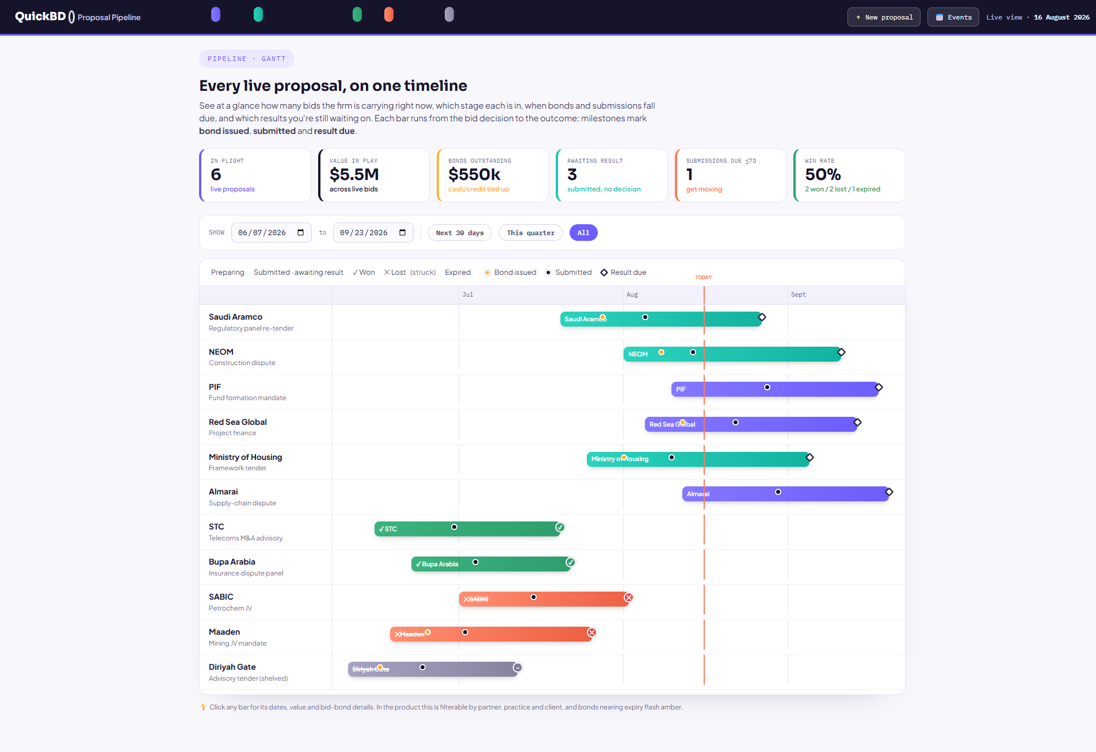The width and height of the screenshot is (1096, 752).
Task: Open the Saudi Aramco Gantt bar
Action: click(660, 319)
